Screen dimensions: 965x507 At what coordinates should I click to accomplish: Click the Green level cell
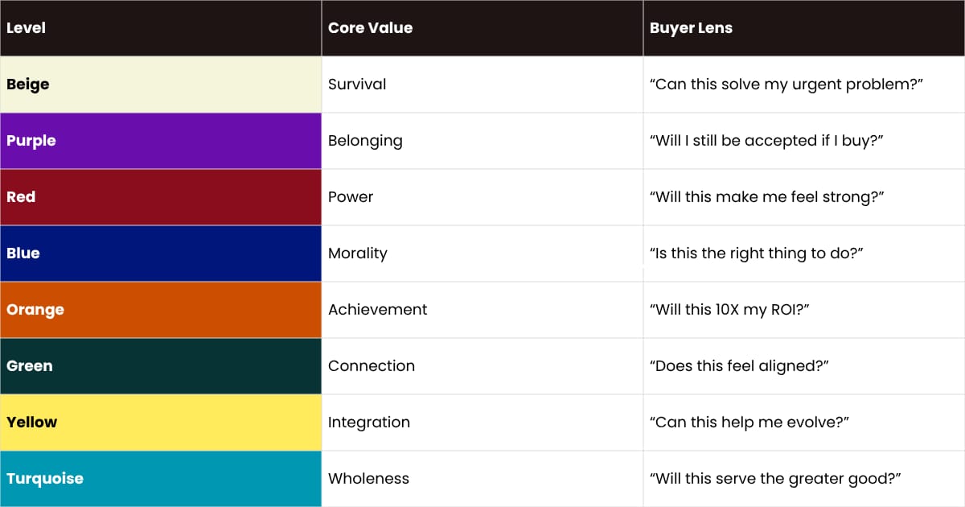tap(161, 366)
